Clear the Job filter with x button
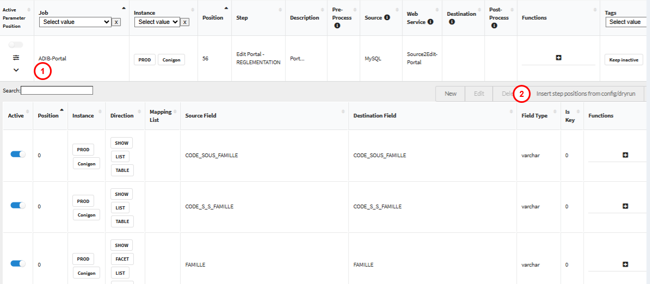 tap(116, 22)
